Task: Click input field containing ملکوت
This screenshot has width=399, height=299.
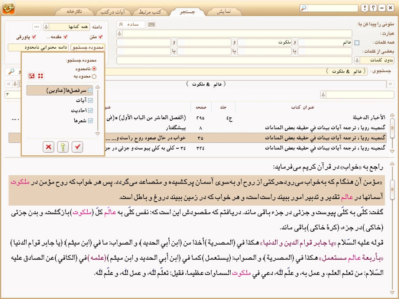Action: coord(265,42)
